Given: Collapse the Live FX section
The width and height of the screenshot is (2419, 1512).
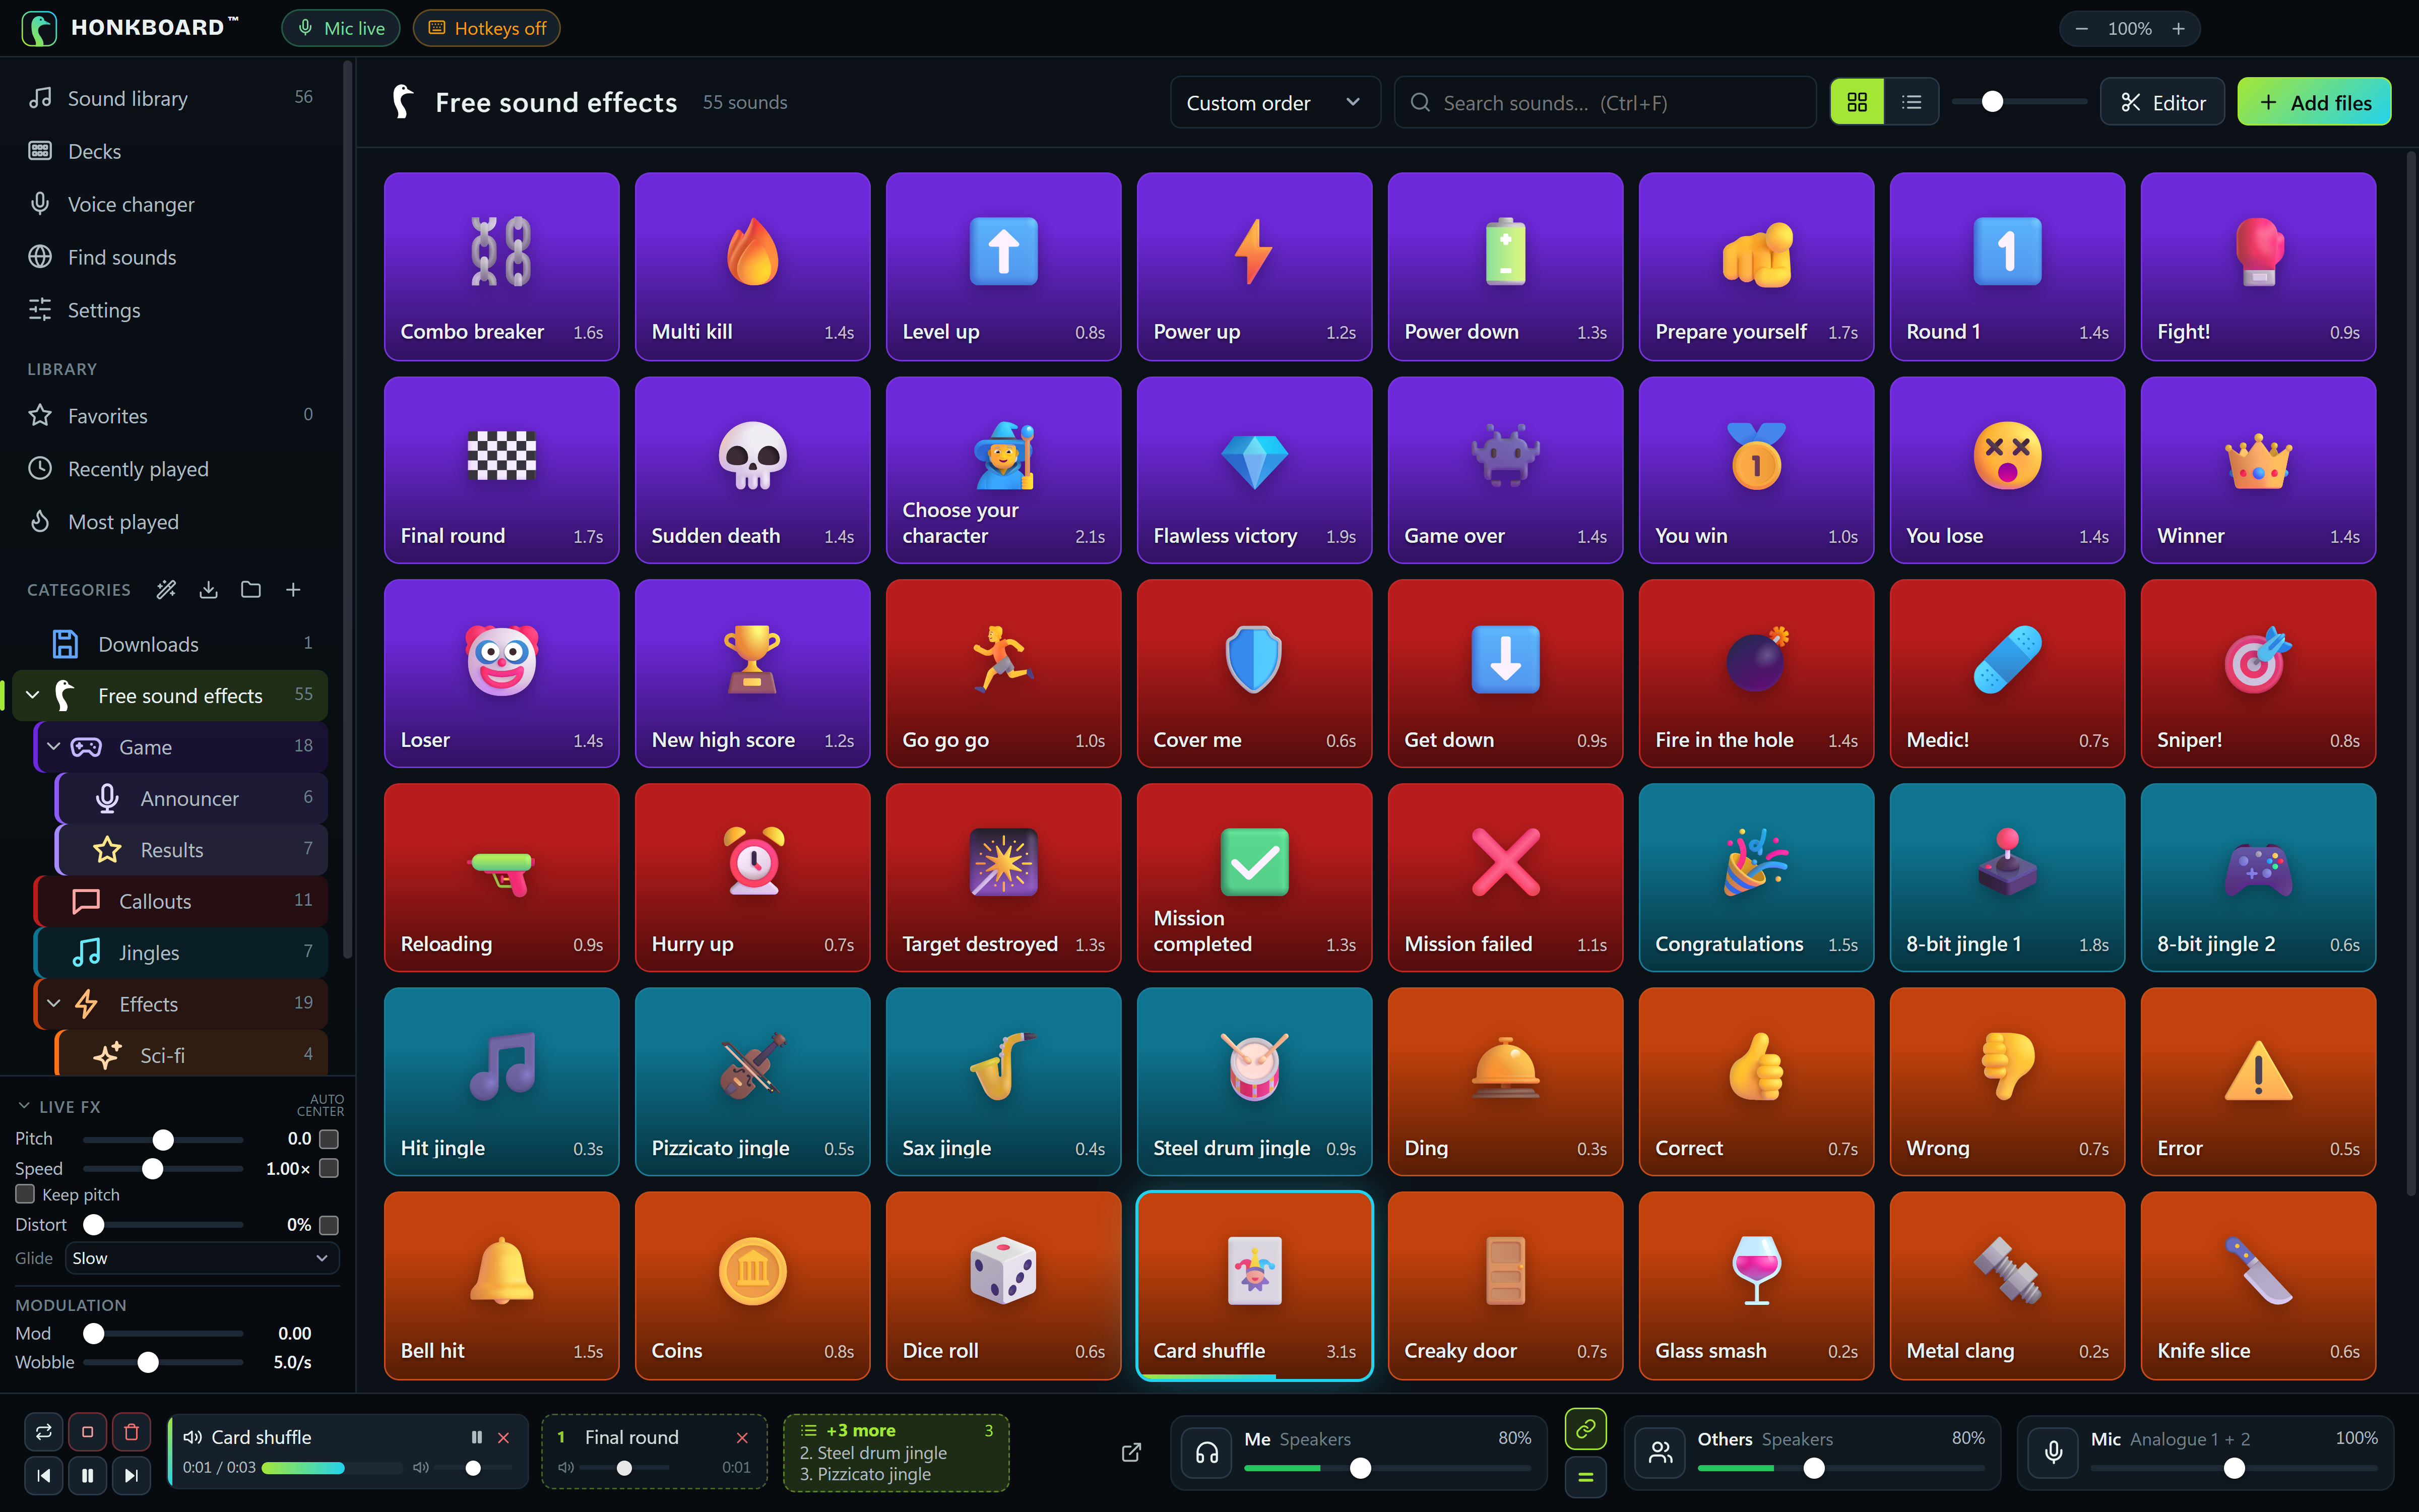Looking at the screenshot, I should coord(24,1106).
